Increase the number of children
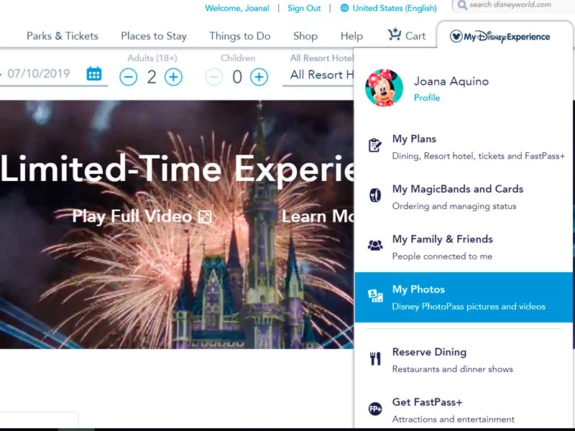Viewport: 575px width, 431px height. pyautogui.click(x=259, y=77)
